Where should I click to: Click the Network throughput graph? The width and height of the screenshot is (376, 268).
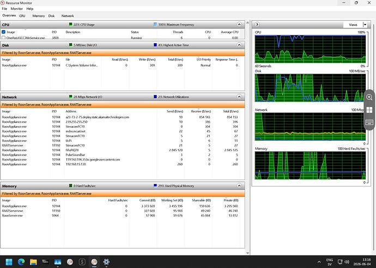click(x=310, y=126)
